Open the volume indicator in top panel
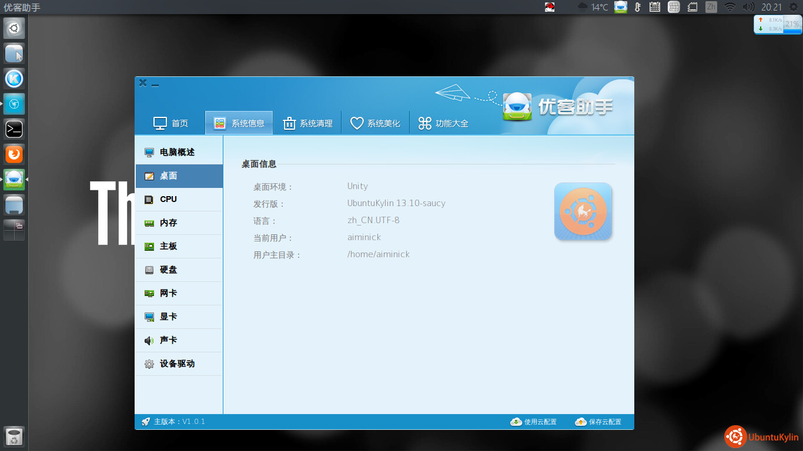Screen dimensions: 803x451 click(x=748, y=7)
